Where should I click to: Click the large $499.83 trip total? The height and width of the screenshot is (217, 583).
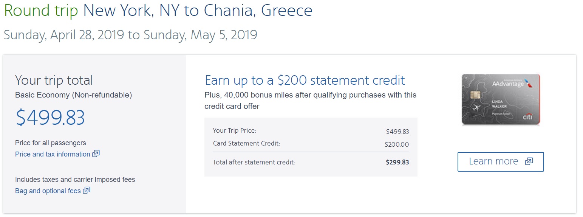pyautogui.click(x=50, y=118)
